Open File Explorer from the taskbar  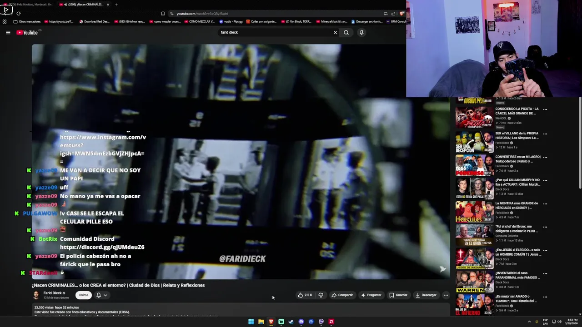click(x=261, y=322)
